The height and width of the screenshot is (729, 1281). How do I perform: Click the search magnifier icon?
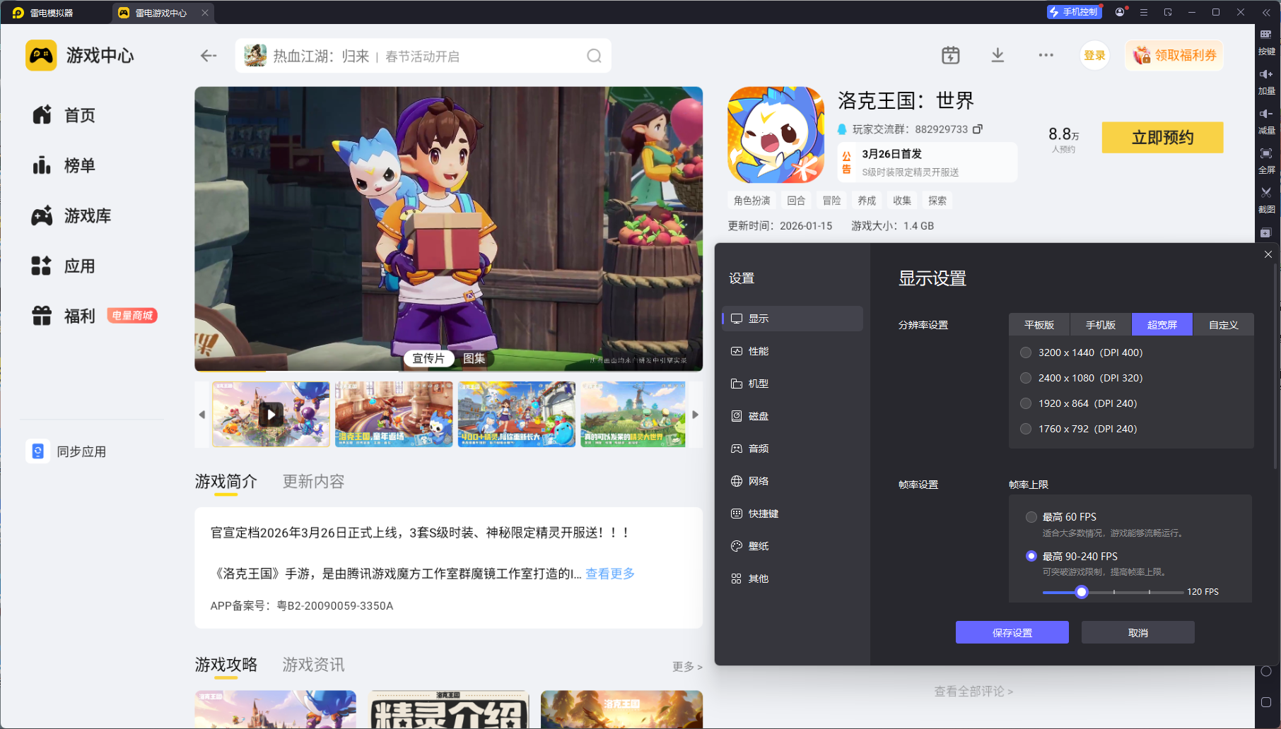pos(594,56)
